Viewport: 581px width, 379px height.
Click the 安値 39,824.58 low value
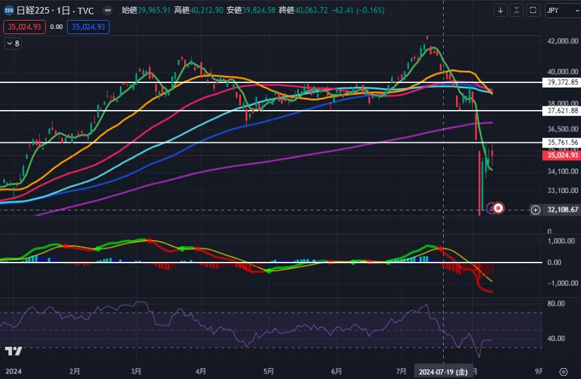point(251,10)
